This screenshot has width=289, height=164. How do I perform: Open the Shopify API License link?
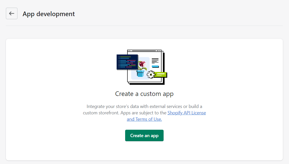click(186, 113)
